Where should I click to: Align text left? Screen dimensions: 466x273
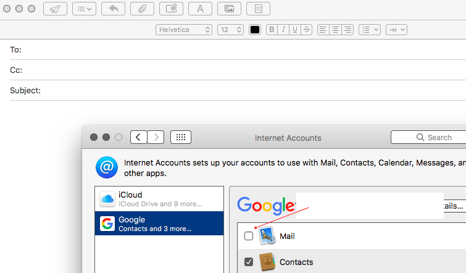point(323,30)
